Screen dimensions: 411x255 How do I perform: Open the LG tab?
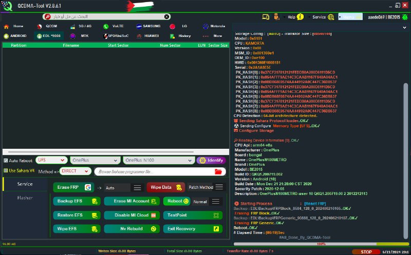coord(179,26)
